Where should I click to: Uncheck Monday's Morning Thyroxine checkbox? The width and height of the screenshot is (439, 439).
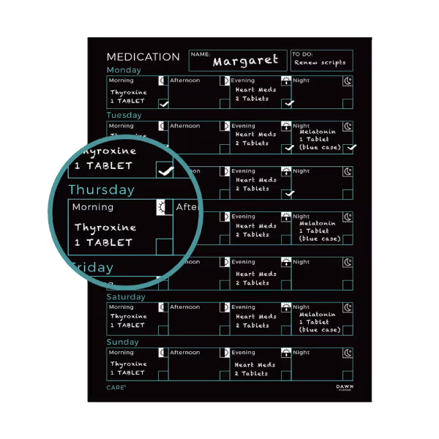click(163, 104)
